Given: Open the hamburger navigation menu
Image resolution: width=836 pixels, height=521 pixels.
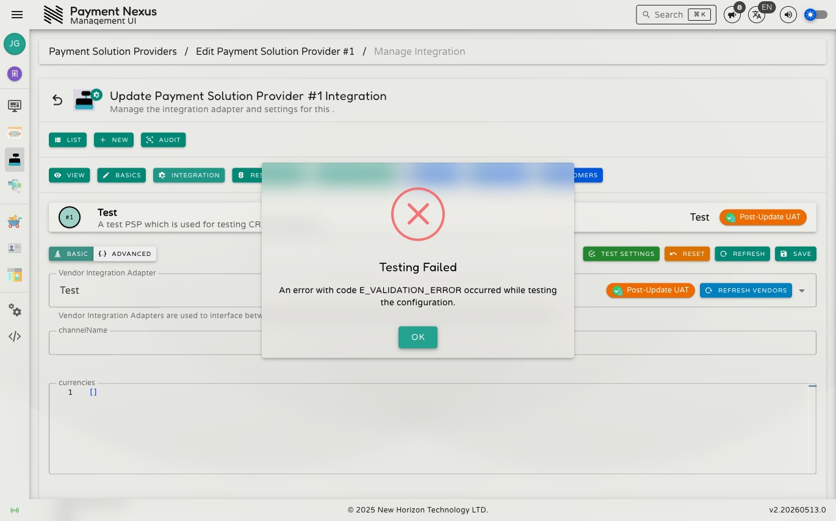Looking at the screenshot, I should (17, 15).
